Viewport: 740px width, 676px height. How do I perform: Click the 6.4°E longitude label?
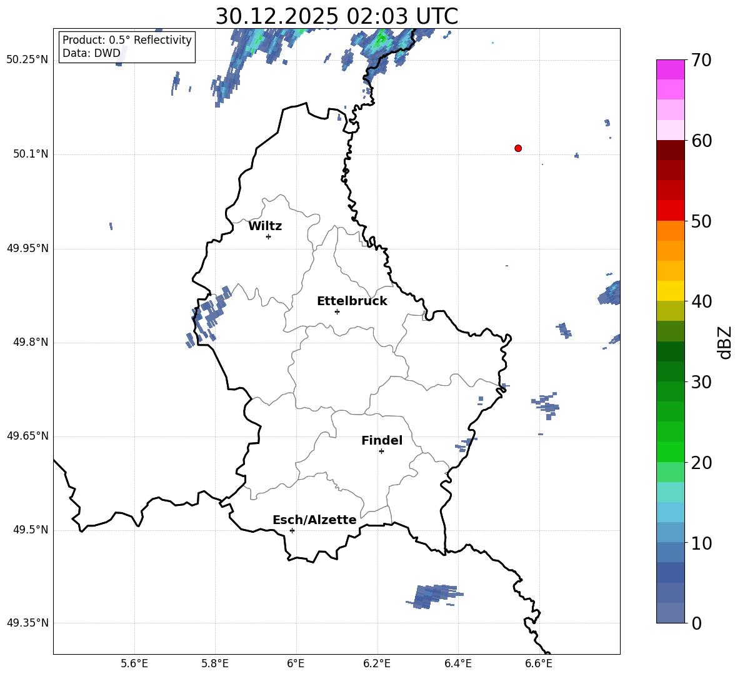coord(457,663)
